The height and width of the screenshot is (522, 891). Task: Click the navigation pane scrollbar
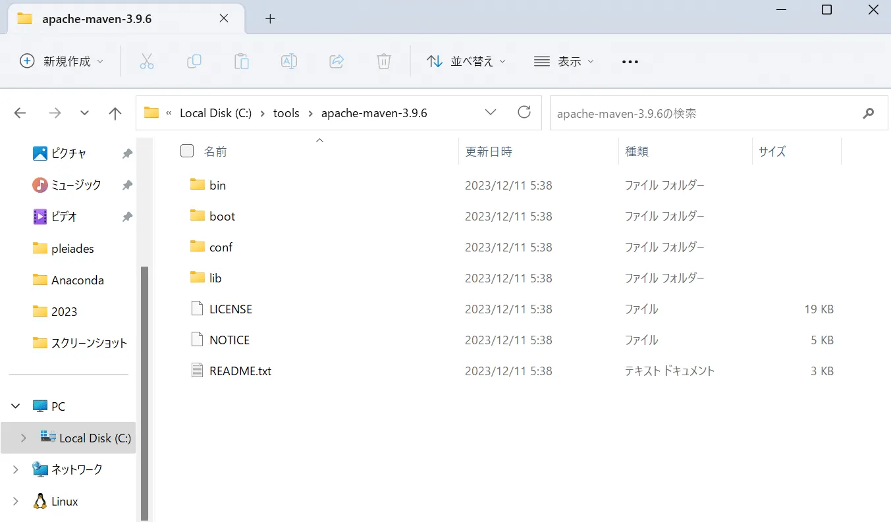click(x=145, y=393)
